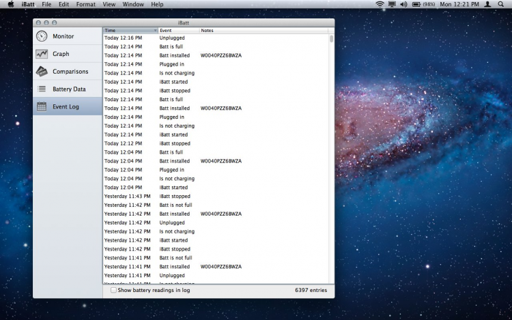Select Yesterday 11:42 PM Is not charging row
The image size is (512, 320).
pos(216,231)
